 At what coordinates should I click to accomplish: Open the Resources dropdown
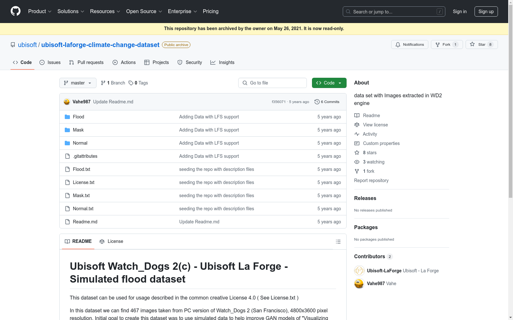click(x=105, y=12)
